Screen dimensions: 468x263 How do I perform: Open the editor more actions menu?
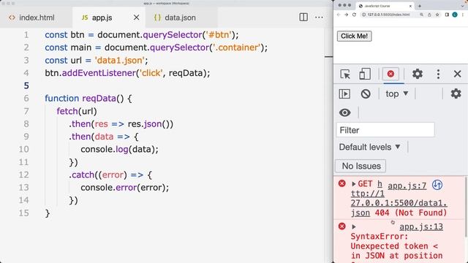click(x=319, y=18)
